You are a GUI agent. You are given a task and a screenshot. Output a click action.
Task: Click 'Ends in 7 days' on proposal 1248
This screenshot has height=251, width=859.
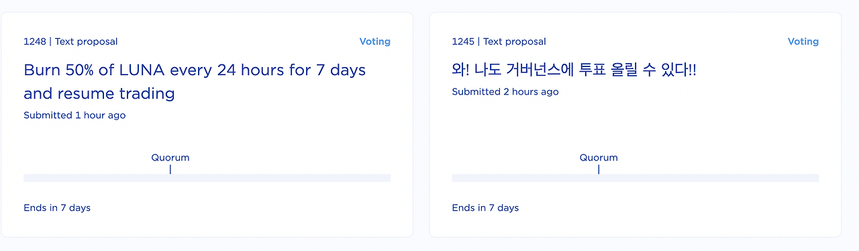[57, 208]
